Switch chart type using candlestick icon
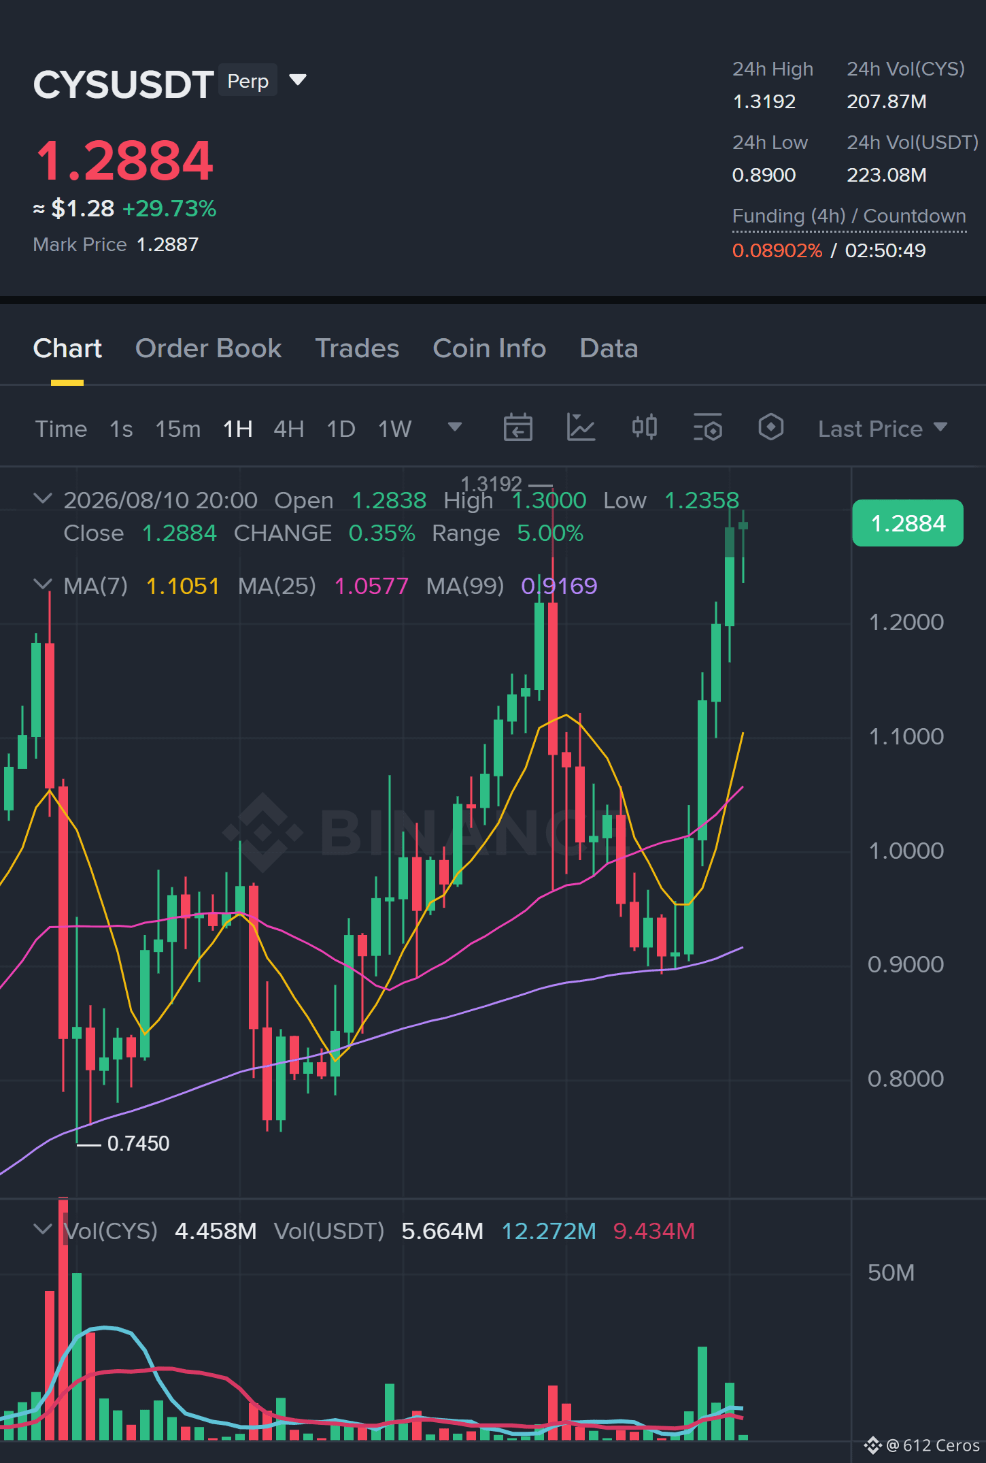 tap(644, 427)
